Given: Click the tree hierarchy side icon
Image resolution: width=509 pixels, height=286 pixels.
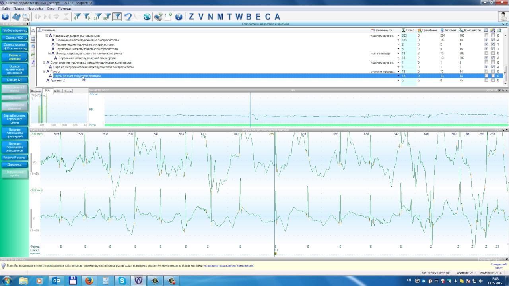Looking at the screenshot, I should (x=33, y=31).
